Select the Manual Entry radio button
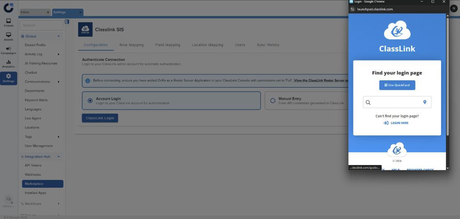 272,100
